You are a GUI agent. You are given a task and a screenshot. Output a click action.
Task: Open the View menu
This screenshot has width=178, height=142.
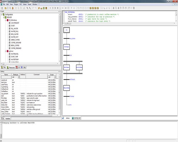(11, 4)
